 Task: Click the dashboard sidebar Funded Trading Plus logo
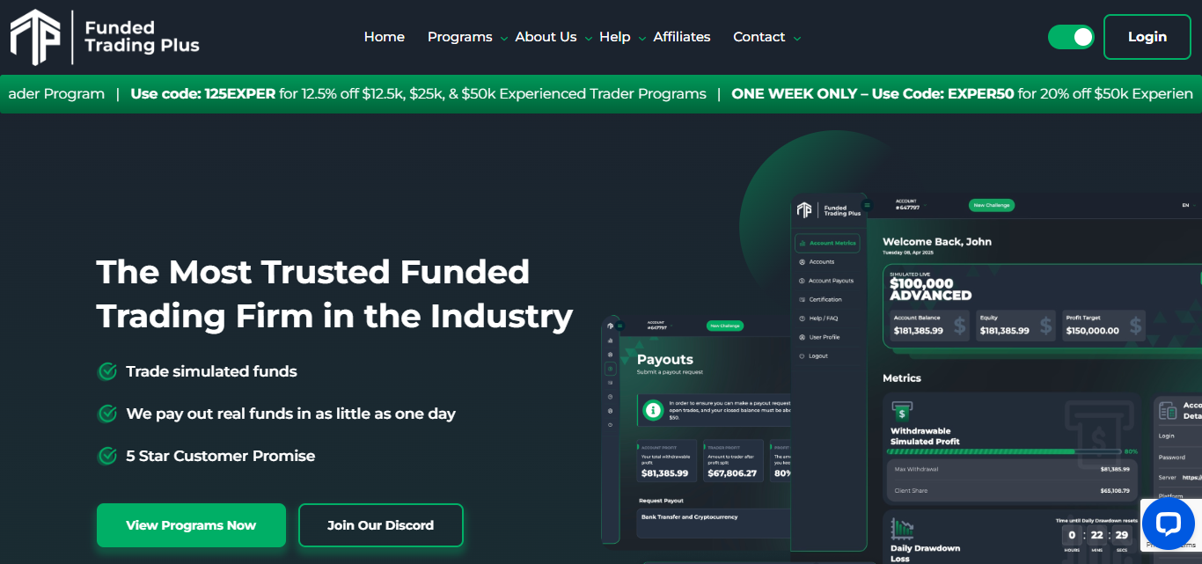click(x=828, y=209)
